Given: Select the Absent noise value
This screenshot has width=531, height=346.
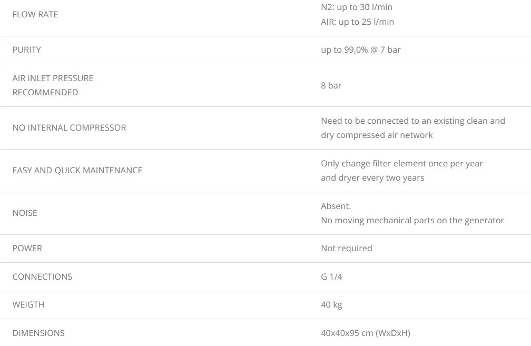Looking at the screenshot, I should [x=336, y=206].
